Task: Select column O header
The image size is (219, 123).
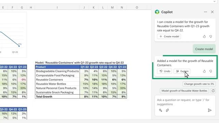Action: tap(137, 8)
